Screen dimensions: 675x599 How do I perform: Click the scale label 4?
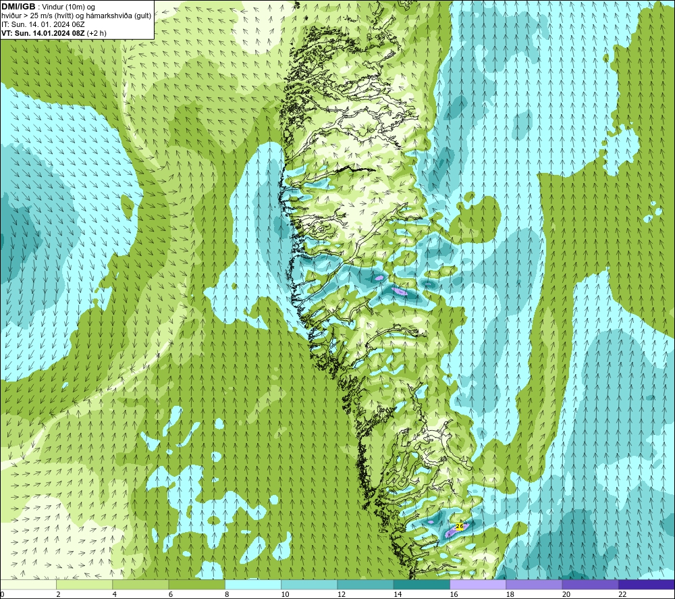(x=115, y=594)
